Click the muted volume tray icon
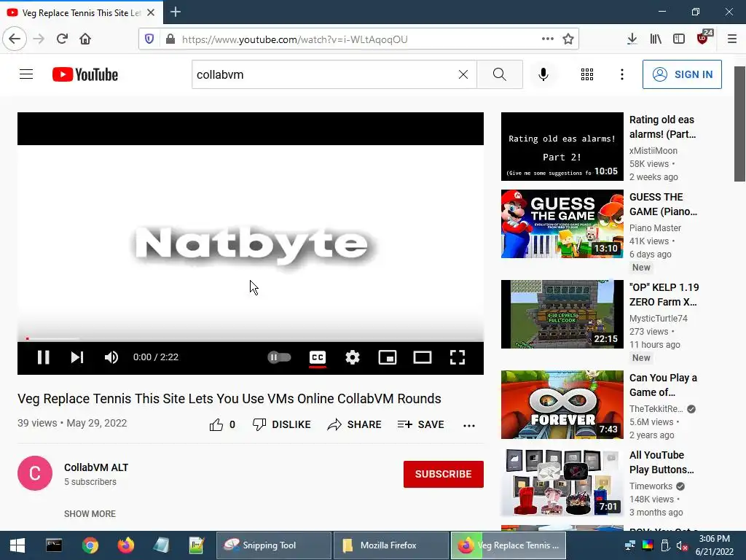746x560 pixels. click(x=682, y=545)
